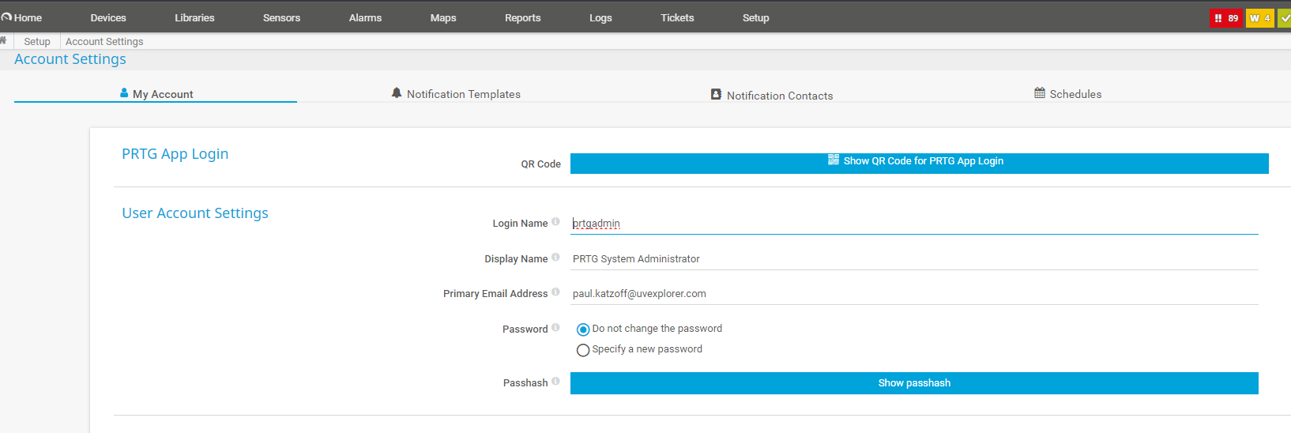The width and height of the screenshot is (1291, 433).
Task: Open the Sensors menu
Action: tap(281, 17)
